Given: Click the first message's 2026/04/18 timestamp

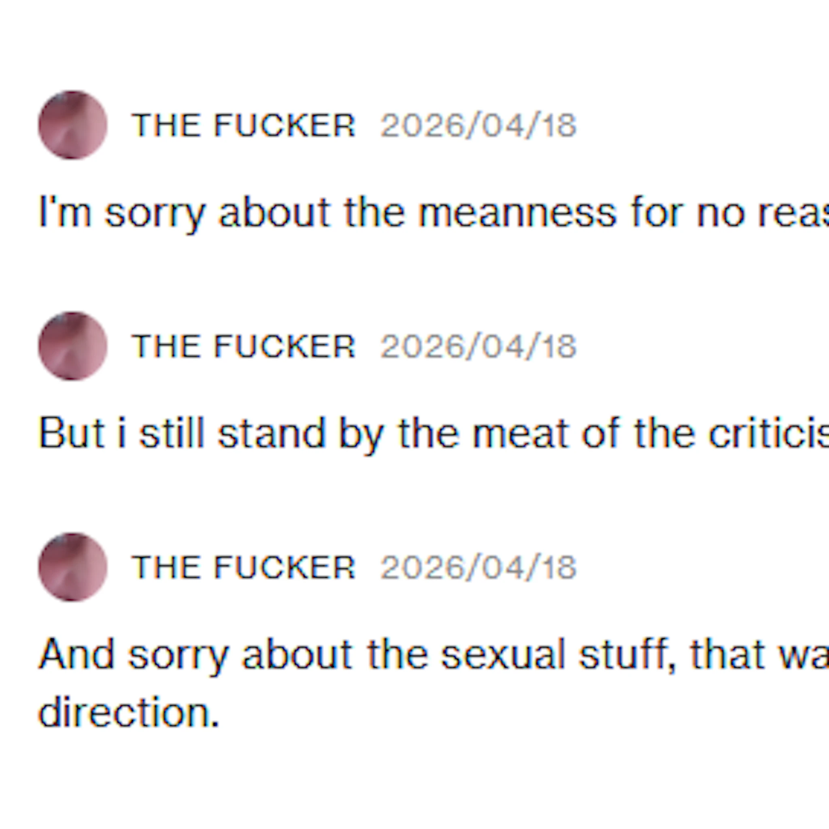Looking at the screenshot, I should 478,125.
